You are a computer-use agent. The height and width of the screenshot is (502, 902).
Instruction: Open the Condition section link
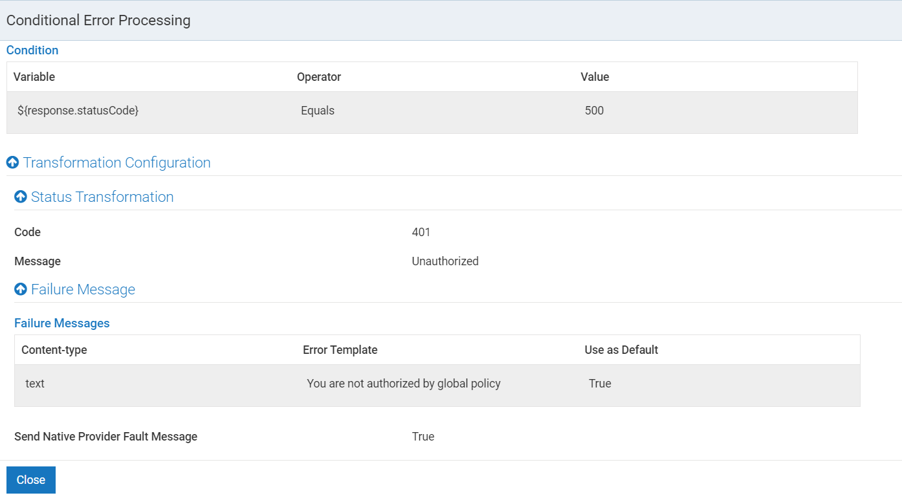pyautogui.click(x=32, y=50)
